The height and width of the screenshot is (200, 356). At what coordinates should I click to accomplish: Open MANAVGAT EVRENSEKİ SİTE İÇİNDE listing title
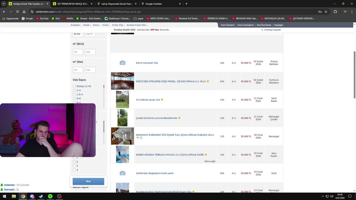[175, 135]
